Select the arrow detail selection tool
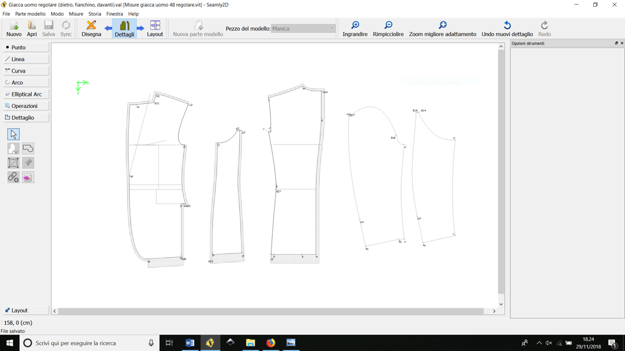Image resolution: width=625 pixels, height=351 pixels. point(13,134)
